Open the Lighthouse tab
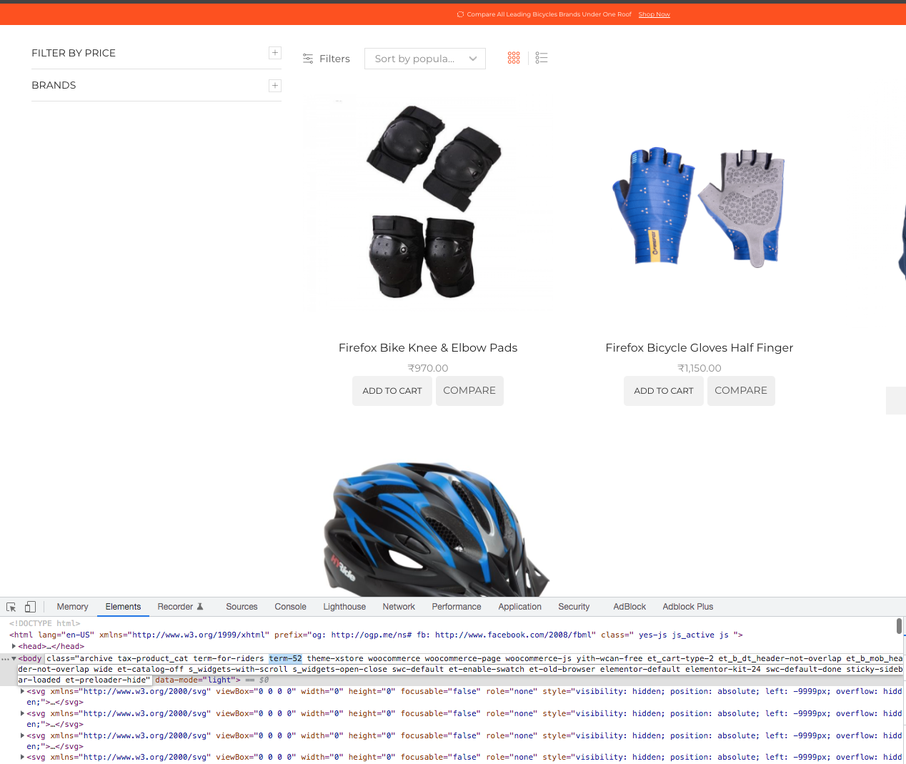 pyautogui.click(x=344, y=607)
